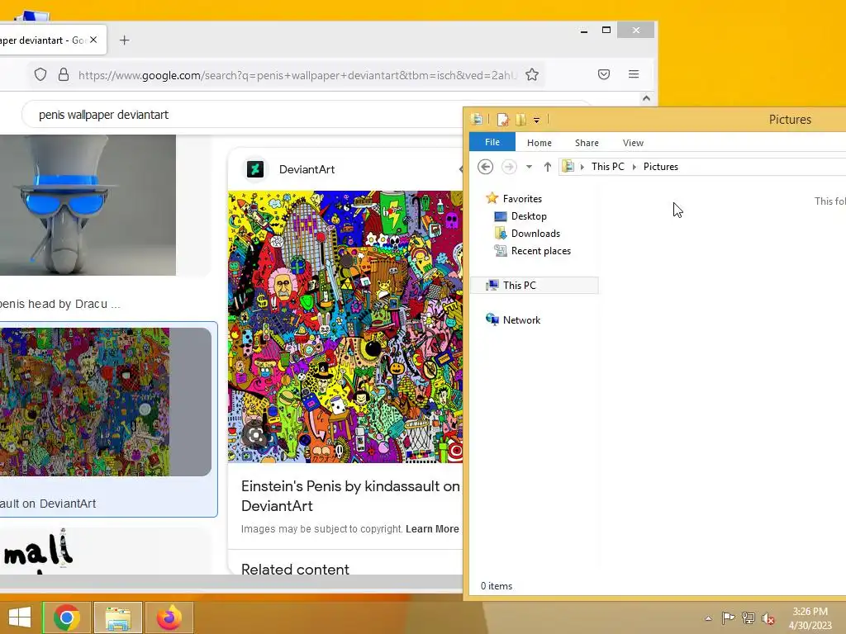846x634 pixels.
Task: Click the DeviantArt source site name
Action: click(307, 169)
